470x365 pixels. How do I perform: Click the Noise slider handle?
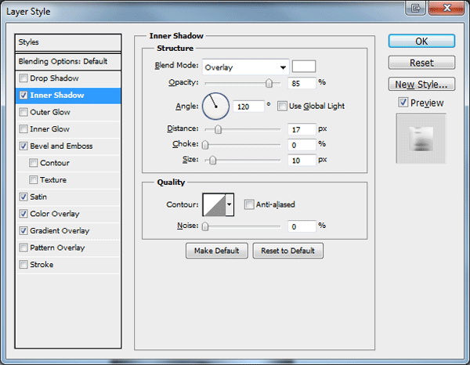[205, 226]
